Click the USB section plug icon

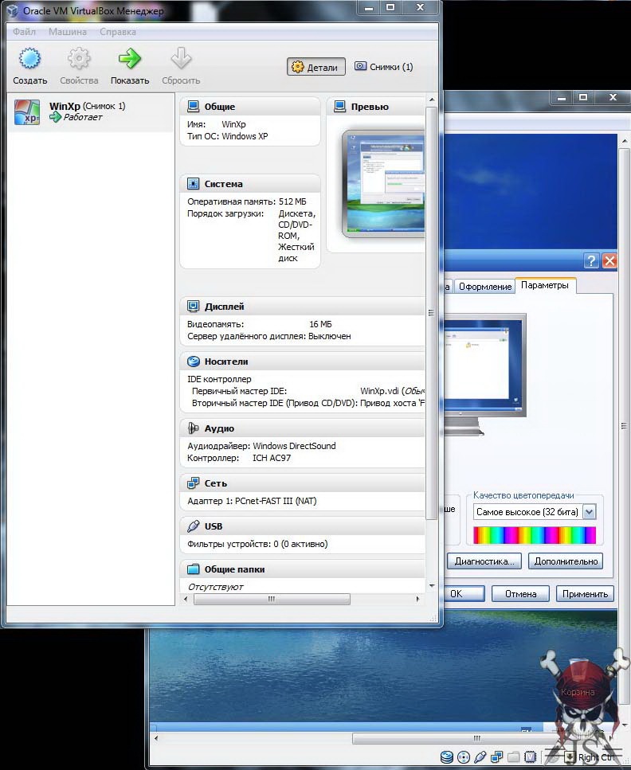(x=193, y=526)
